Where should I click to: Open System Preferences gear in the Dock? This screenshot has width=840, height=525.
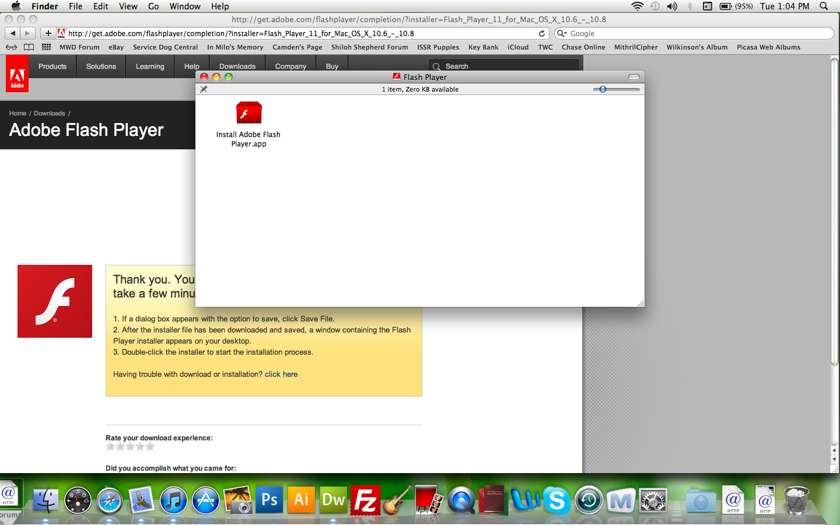tap(653, 501)
